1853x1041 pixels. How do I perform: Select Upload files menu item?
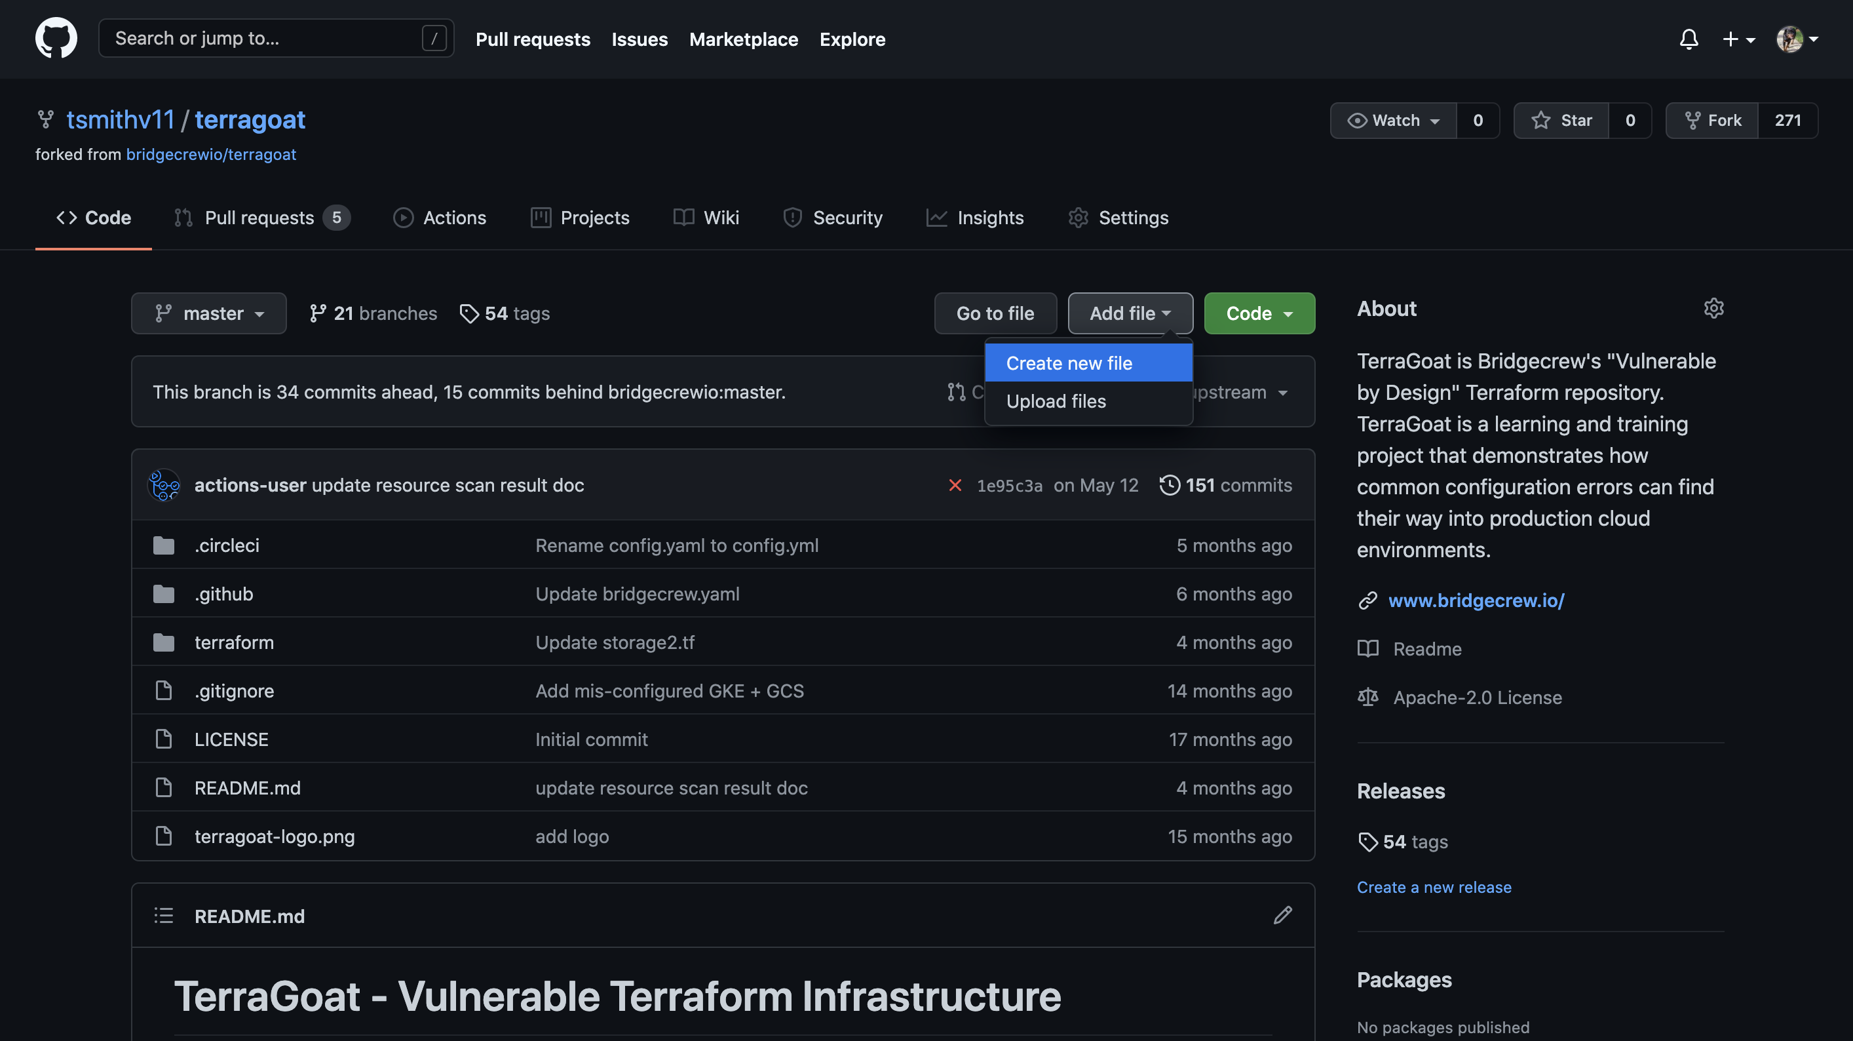(1088, 401)
